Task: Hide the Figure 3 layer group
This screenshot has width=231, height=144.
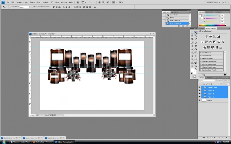Action: pyautogui.click(x=199, y=94)
